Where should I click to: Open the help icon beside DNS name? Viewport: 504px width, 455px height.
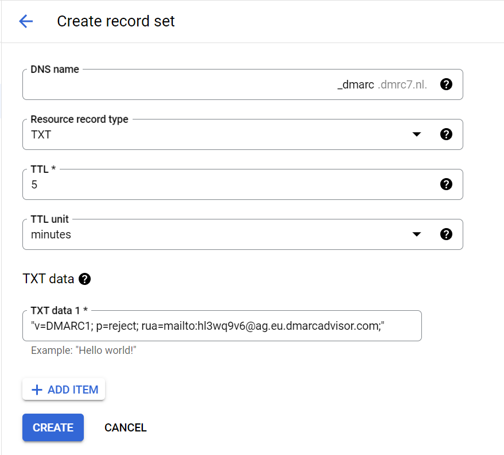click(x=446, y=84)
